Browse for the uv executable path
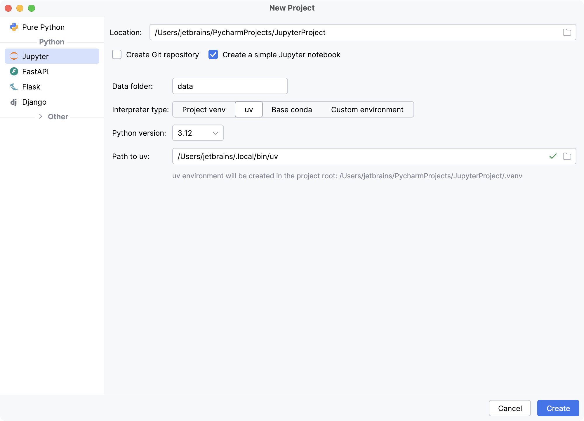Screen dimensions: 584x421 click(567, 156)
